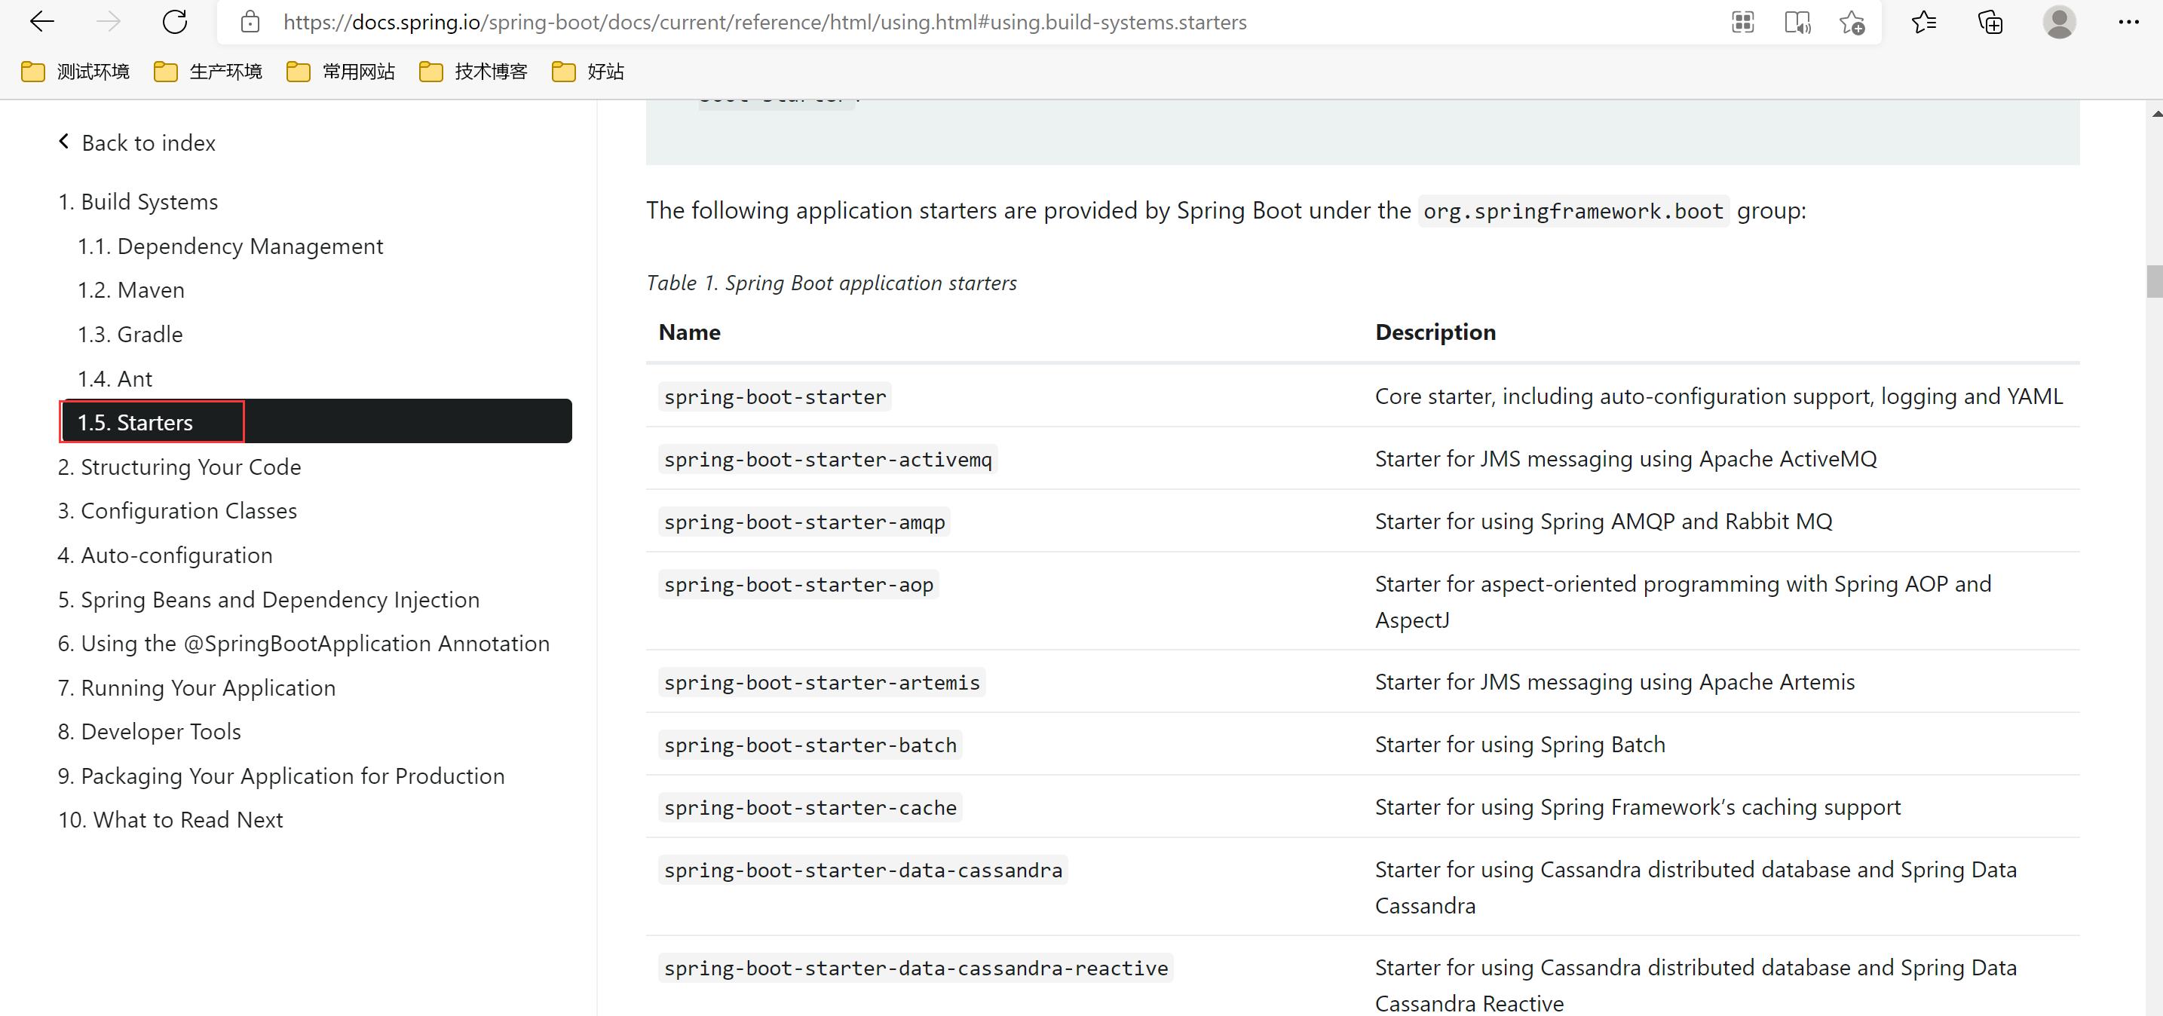The height and width of the screenshot is (1016, 2163).
Task: Navigate to 7. Running Your Application
Action: coord(208,688)
